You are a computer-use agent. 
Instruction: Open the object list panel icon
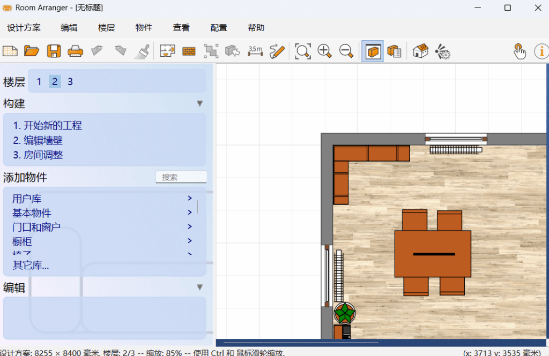coord(394,51)
